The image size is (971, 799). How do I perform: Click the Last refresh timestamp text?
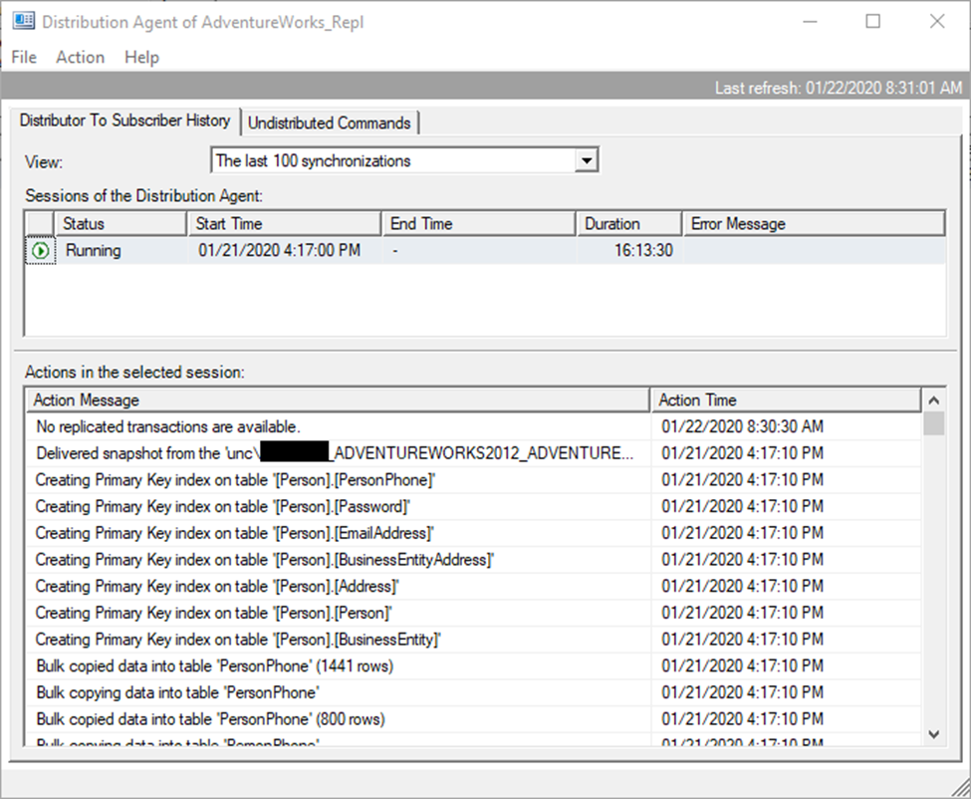(839, 88)
